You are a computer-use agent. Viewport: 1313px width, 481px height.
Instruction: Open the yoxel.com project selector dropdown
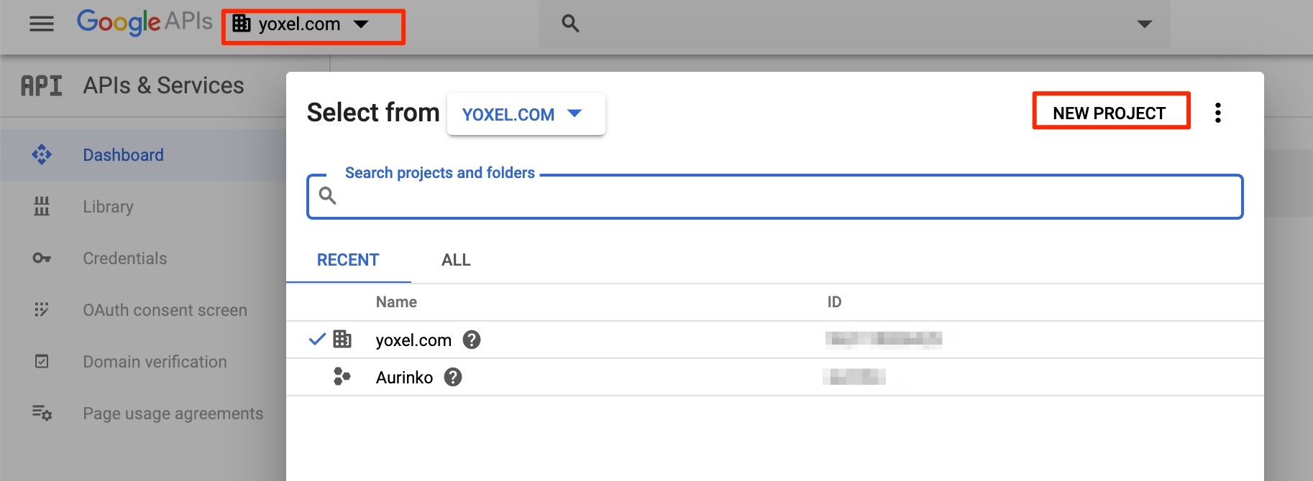[313, 25]
